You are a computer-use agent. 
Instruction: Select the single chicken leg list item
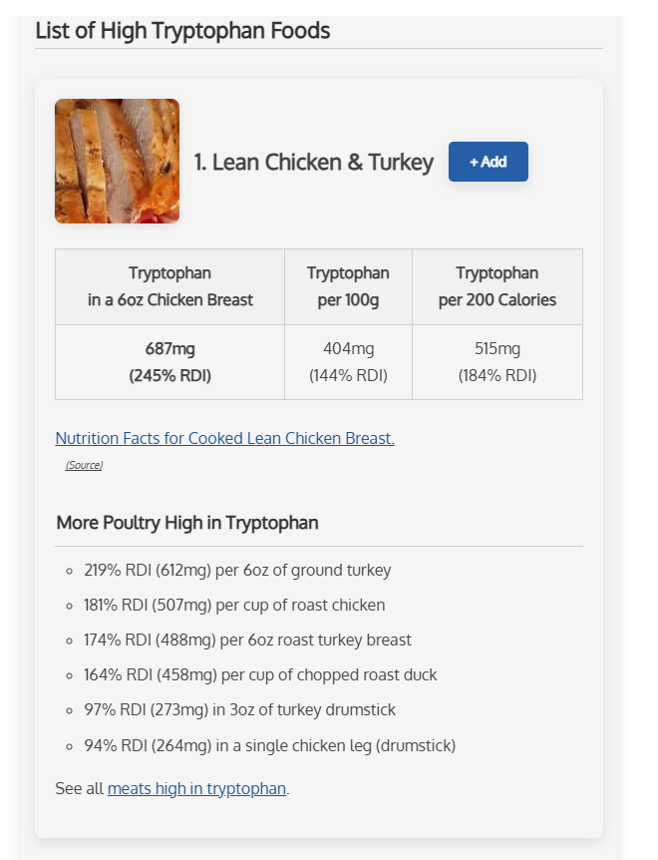click(269, 745)
